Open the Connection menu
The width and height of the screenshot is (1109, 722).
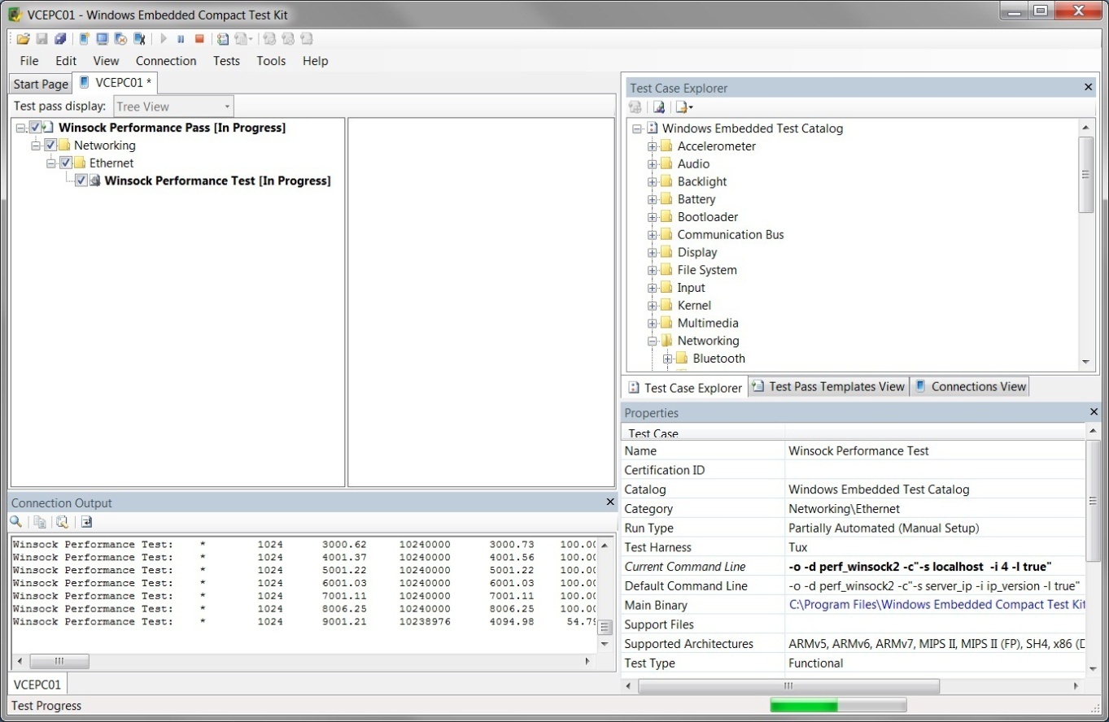coord(166,61)
